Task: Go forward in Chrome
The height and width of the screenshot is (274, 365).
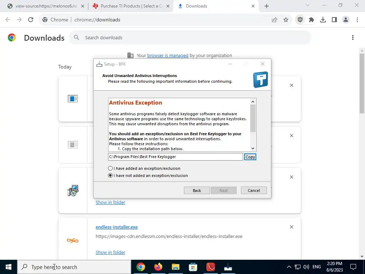Action: (19, 20)
